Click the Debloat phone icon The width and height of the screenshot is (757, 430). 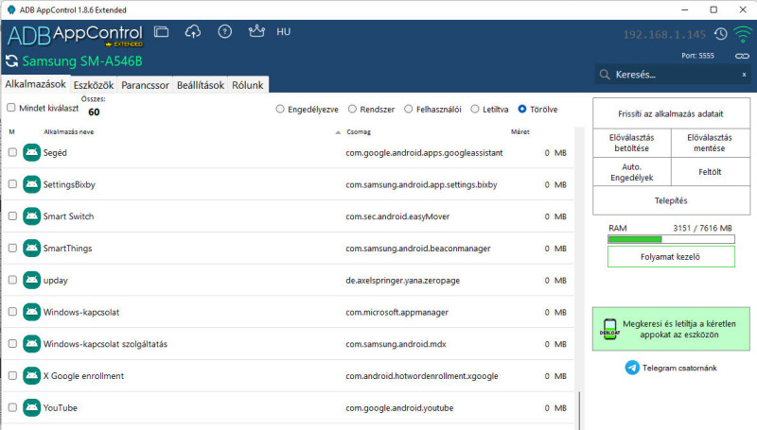(x=609, y=329)
